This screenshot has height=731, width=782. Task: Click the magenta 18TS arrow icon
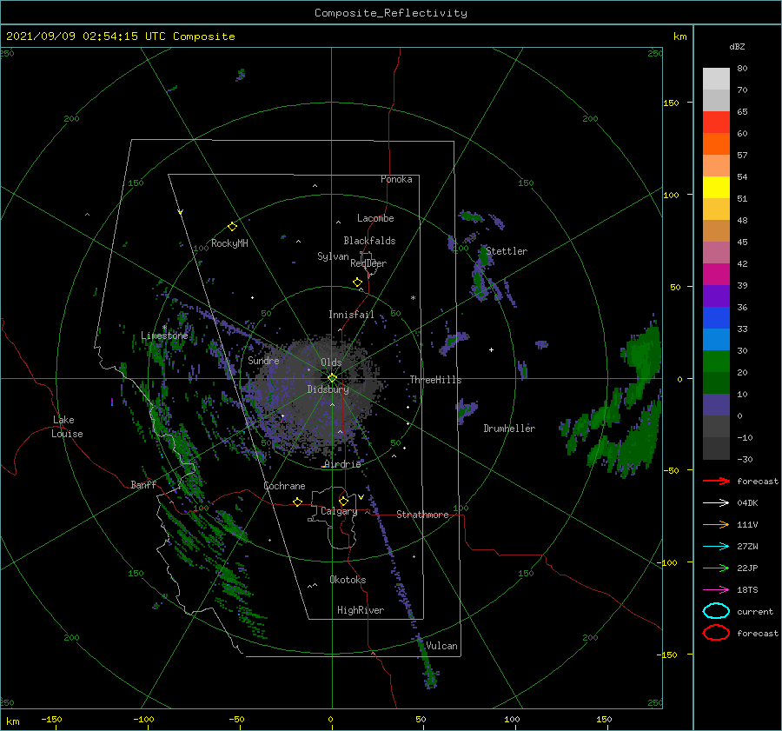(x=716, y=590)
